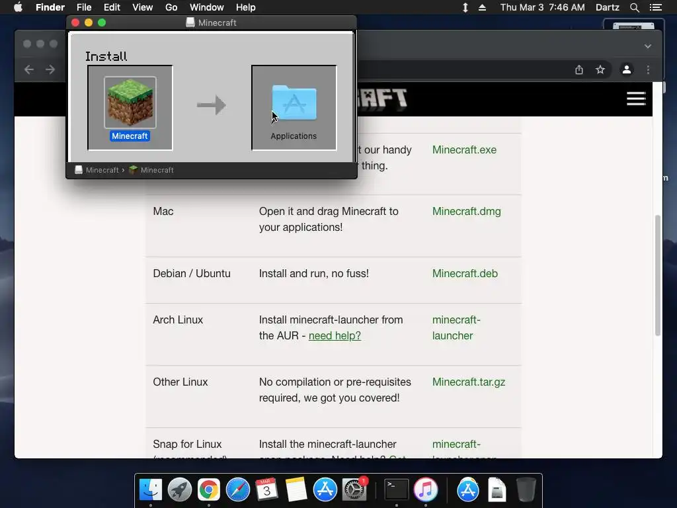Close the Minecraft installer window

tap(75, 22)
